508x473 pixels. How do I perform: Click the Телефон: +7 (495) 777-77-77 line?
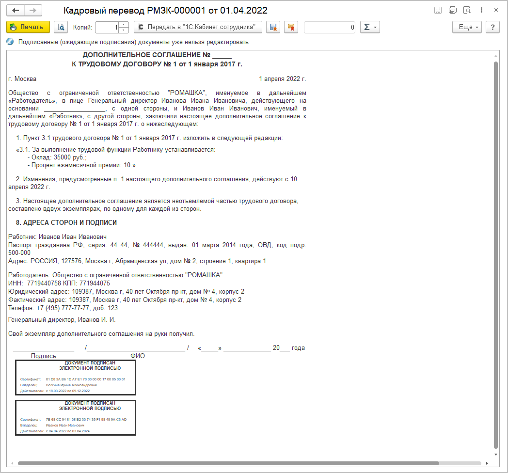[x=63, y=308]
